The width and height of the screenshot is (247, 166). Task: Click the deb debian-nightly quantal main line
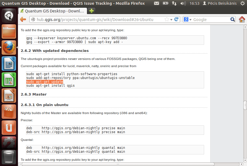coord(76,148)
